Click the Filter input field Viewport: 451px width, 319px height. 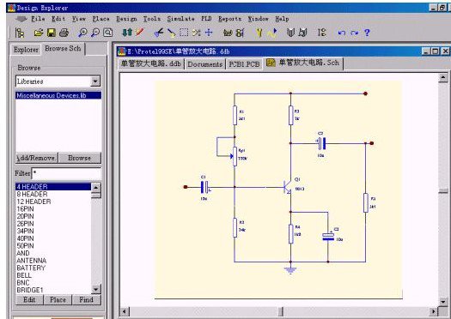(x=66, y=173)
